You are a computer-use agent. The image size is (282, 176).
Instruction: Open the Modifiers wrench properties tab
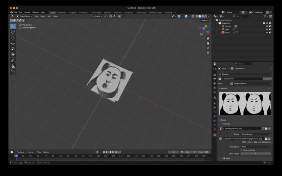click(214, 108)
